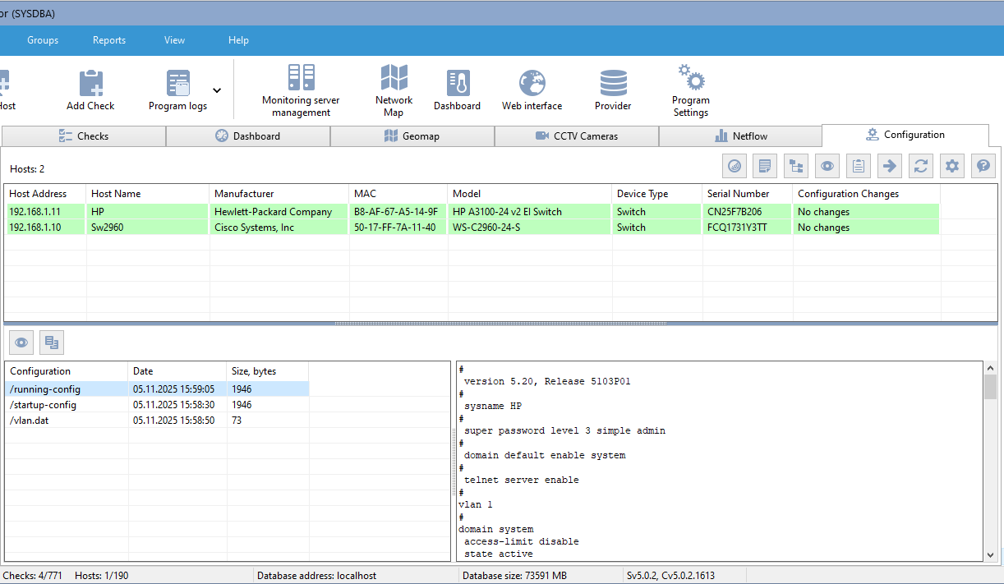Open Program Settings from the toolbar

pyautogui.click(x=690, y=86)
